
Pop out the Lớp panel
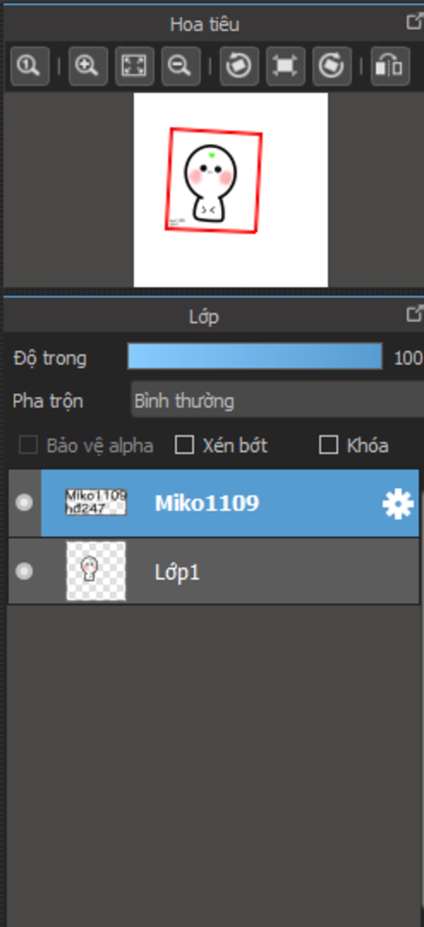pyautogui.click(x=414, y=314)
